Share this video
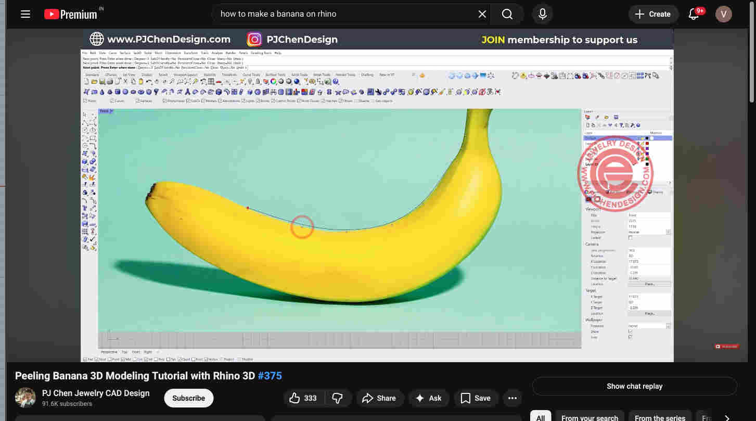The width and height of the screenshot is (756, 421). pos(379,398)
